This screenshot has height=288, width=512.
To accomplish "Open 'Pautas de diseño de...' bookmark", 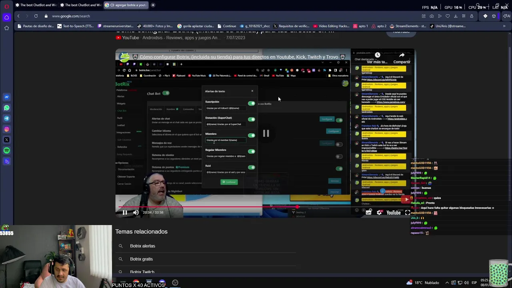I will coord(36,26).
